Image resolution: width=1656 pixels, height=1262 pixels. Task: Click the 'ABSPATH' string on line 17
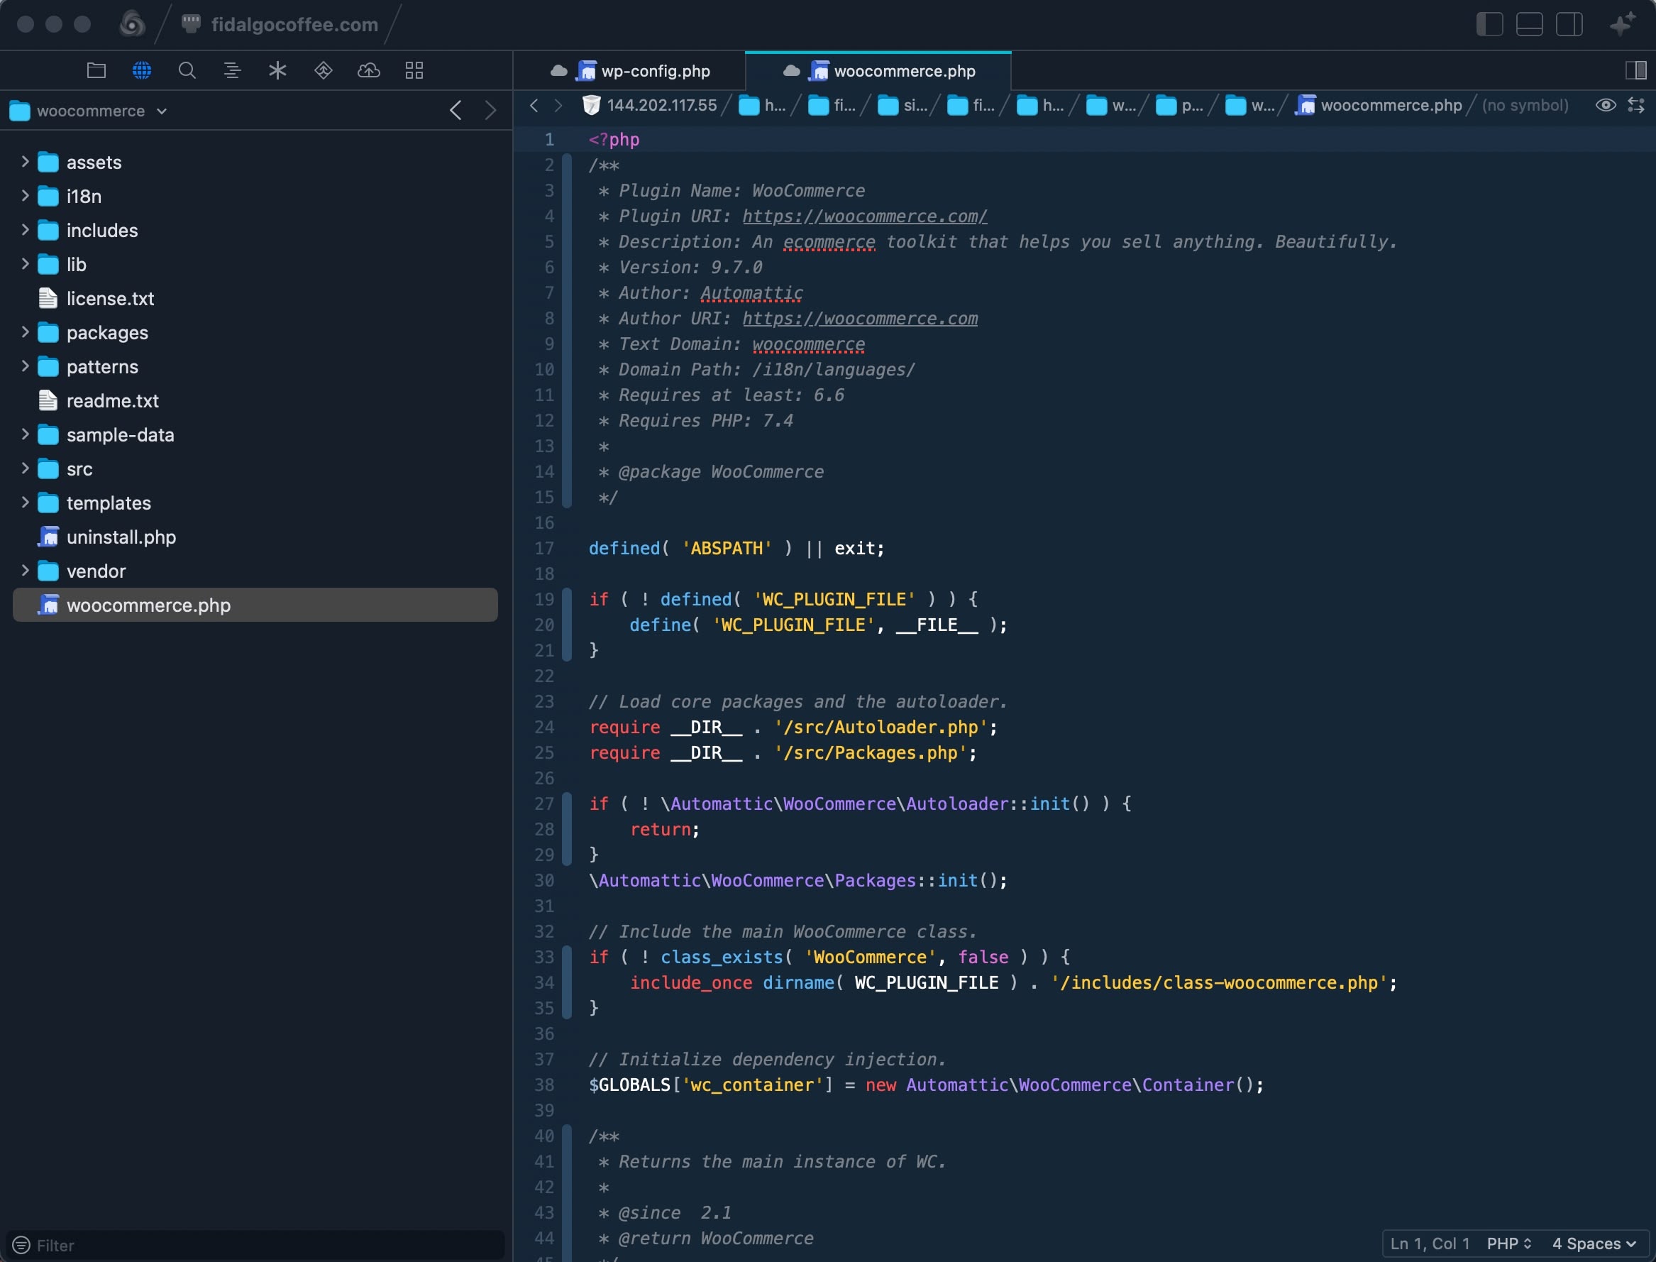tap(727, 549)
